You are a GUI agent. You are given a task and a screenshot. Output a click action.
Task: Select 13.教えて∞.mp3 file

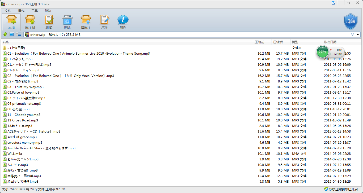point(20,126)
